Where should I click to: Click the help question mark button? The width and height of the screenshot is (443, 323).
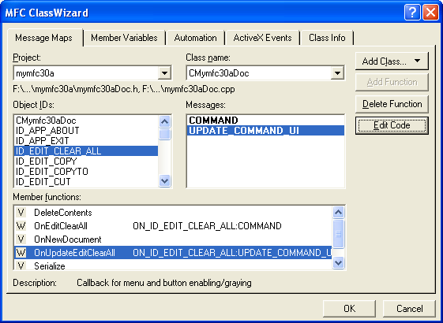coord(412,13)
